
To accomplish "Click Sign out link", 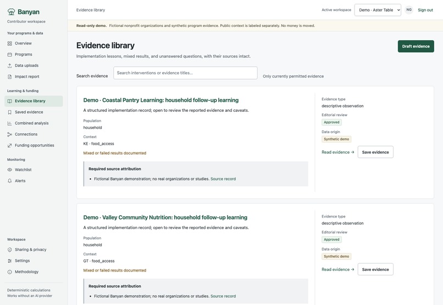I will click(425, 10).
